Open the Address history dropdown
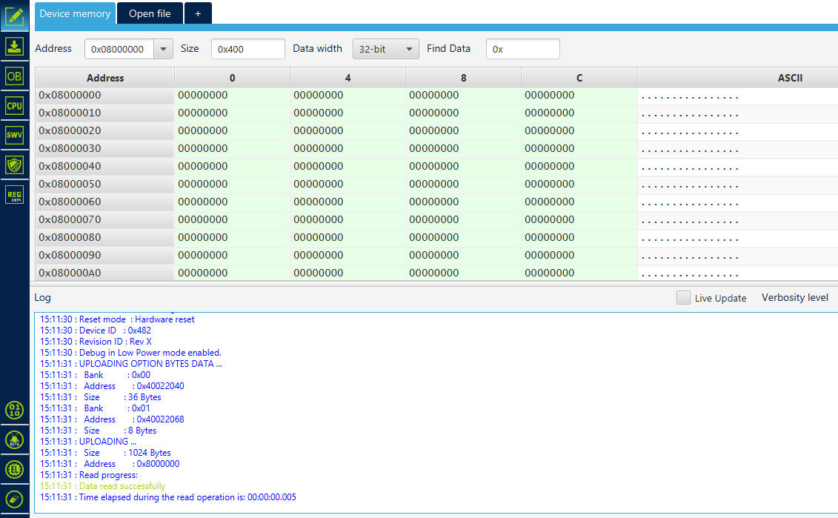 [164, 48]
